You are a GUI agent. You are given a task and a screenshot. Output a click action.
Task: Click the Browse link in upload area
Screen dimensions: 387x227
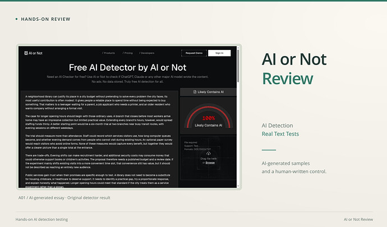coord(210,163)
